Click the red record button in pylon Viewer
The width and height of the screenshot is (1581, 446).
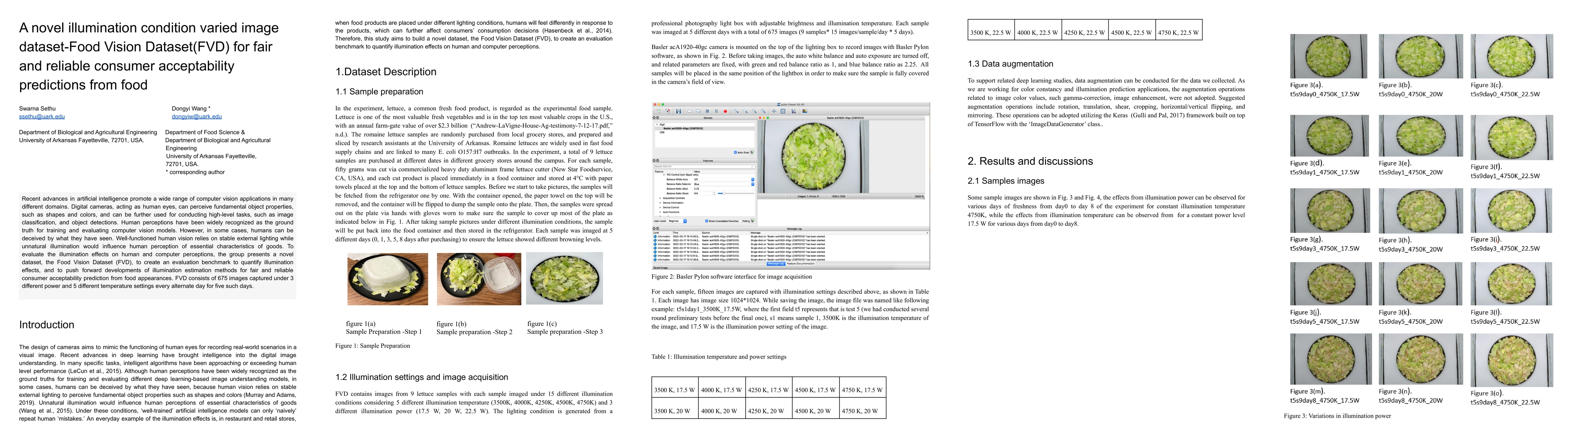(x=726, y=111)
